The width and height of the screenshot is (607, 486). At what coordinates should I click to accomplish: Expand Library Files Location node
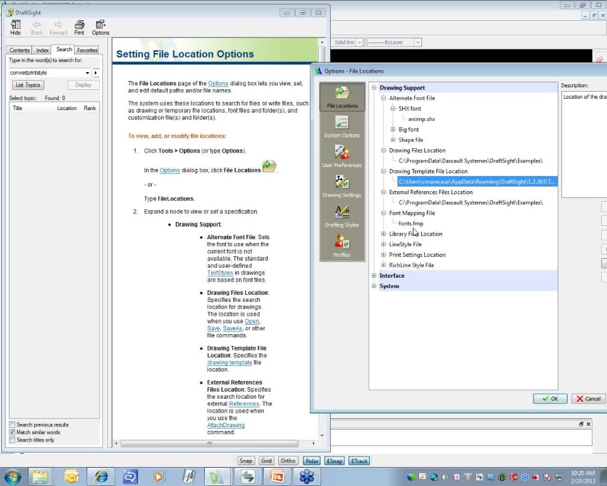[x=383, y=234]
